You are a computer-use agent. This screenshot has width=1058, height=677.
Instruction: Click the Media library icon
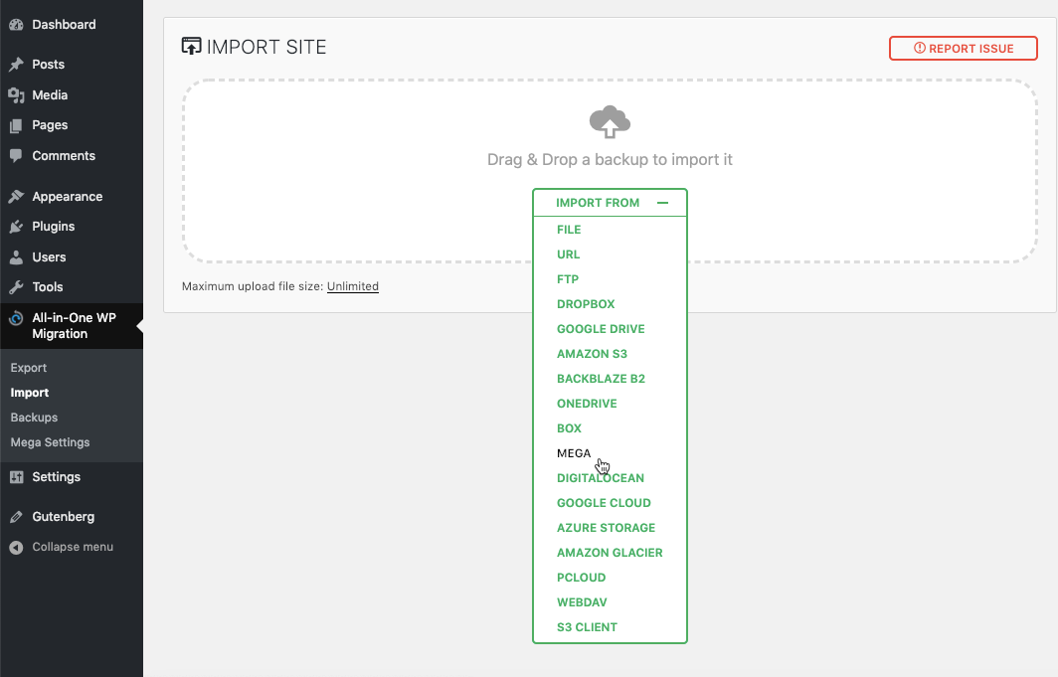tap(16, 95)
